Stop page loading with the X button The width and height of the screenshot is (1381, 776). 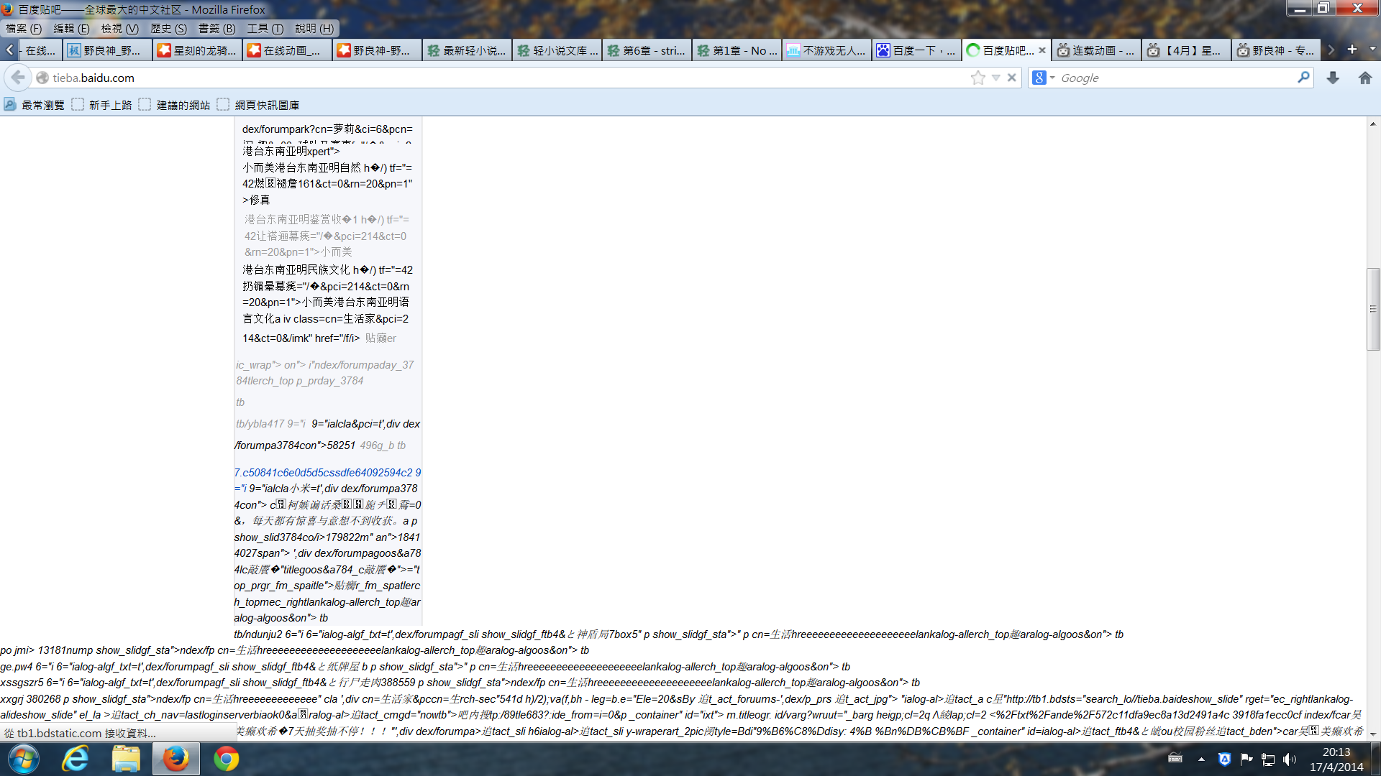point(1012,78)
